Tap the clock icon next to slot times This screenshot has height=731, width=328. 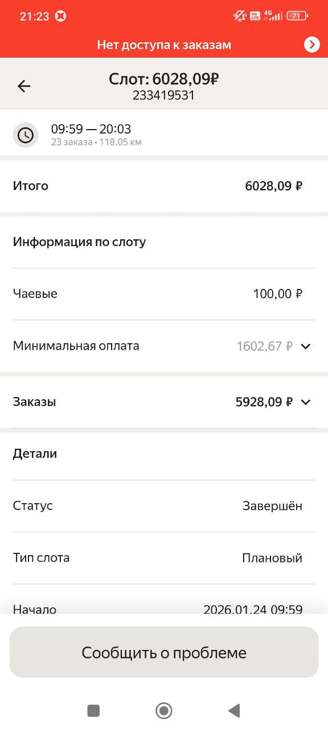tap(25, 135)
